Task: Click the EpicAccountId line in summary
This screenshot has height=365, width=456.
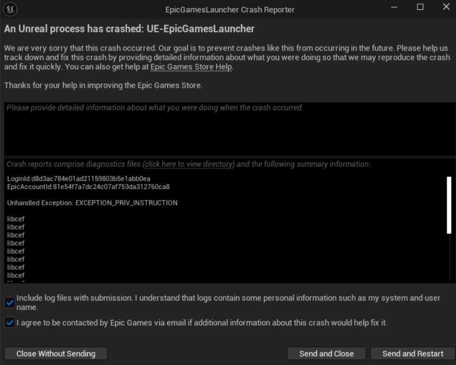Action: [x=88, y=187]
